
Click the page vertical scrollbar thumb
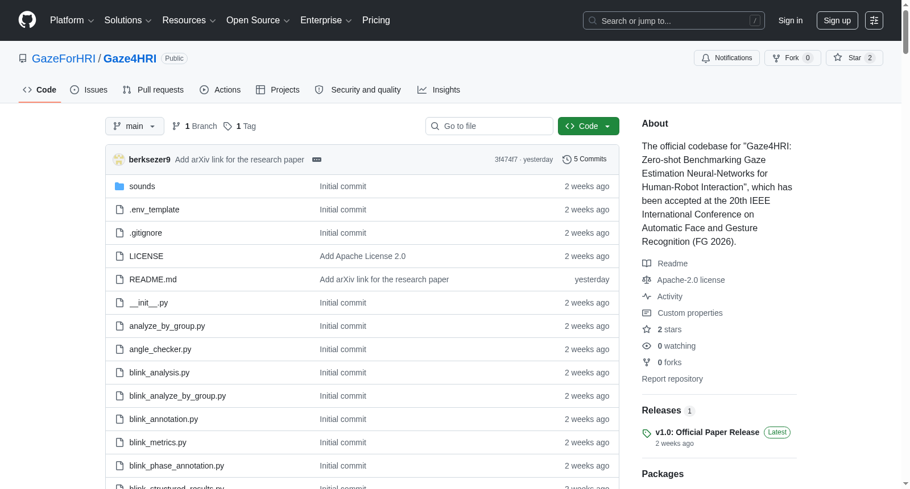click(905, 31)
